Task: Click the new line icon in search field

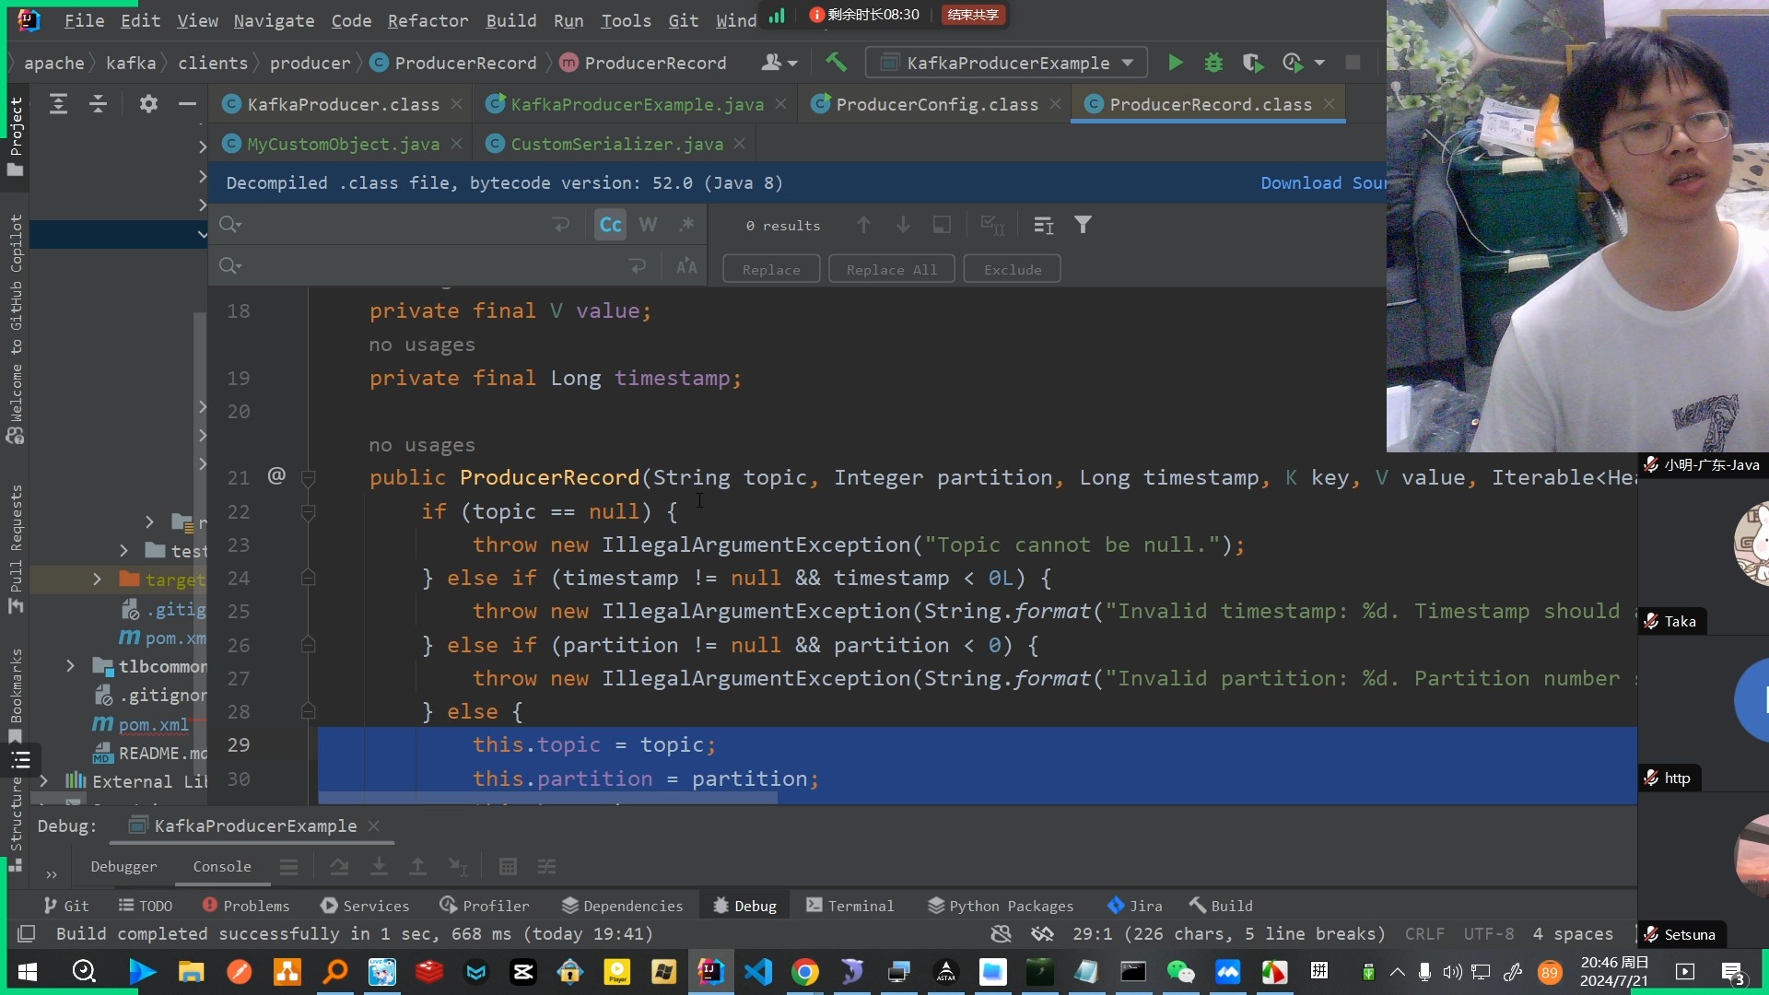Action: coord(561,225)
